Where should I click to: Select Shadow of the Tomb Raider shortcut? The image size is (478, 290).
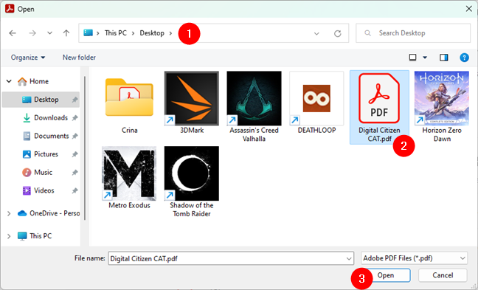tap(192, 182)
